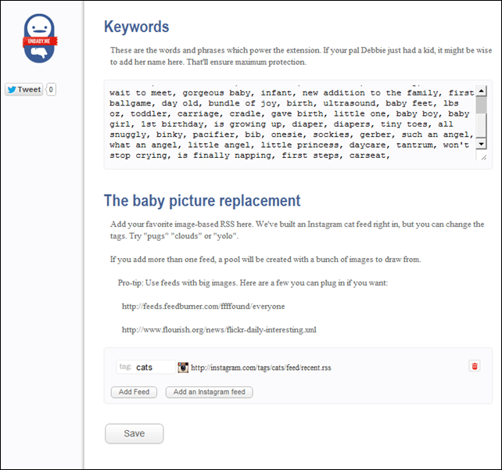The image size is (502, 470).
Task: Click the Keywords heading
Action: tap(136, 27)
